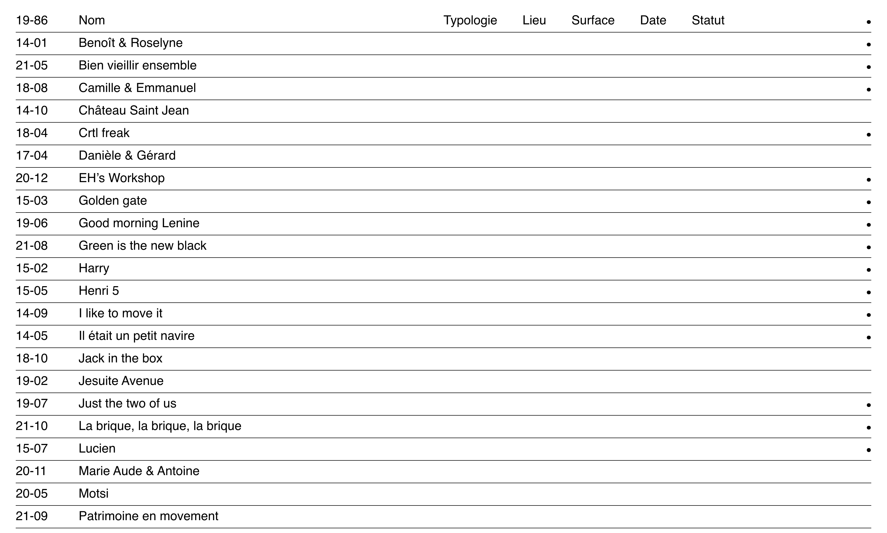Select the Statut column header
The height and width of the screenshot is (533, 887).
[x=708, y=20]
